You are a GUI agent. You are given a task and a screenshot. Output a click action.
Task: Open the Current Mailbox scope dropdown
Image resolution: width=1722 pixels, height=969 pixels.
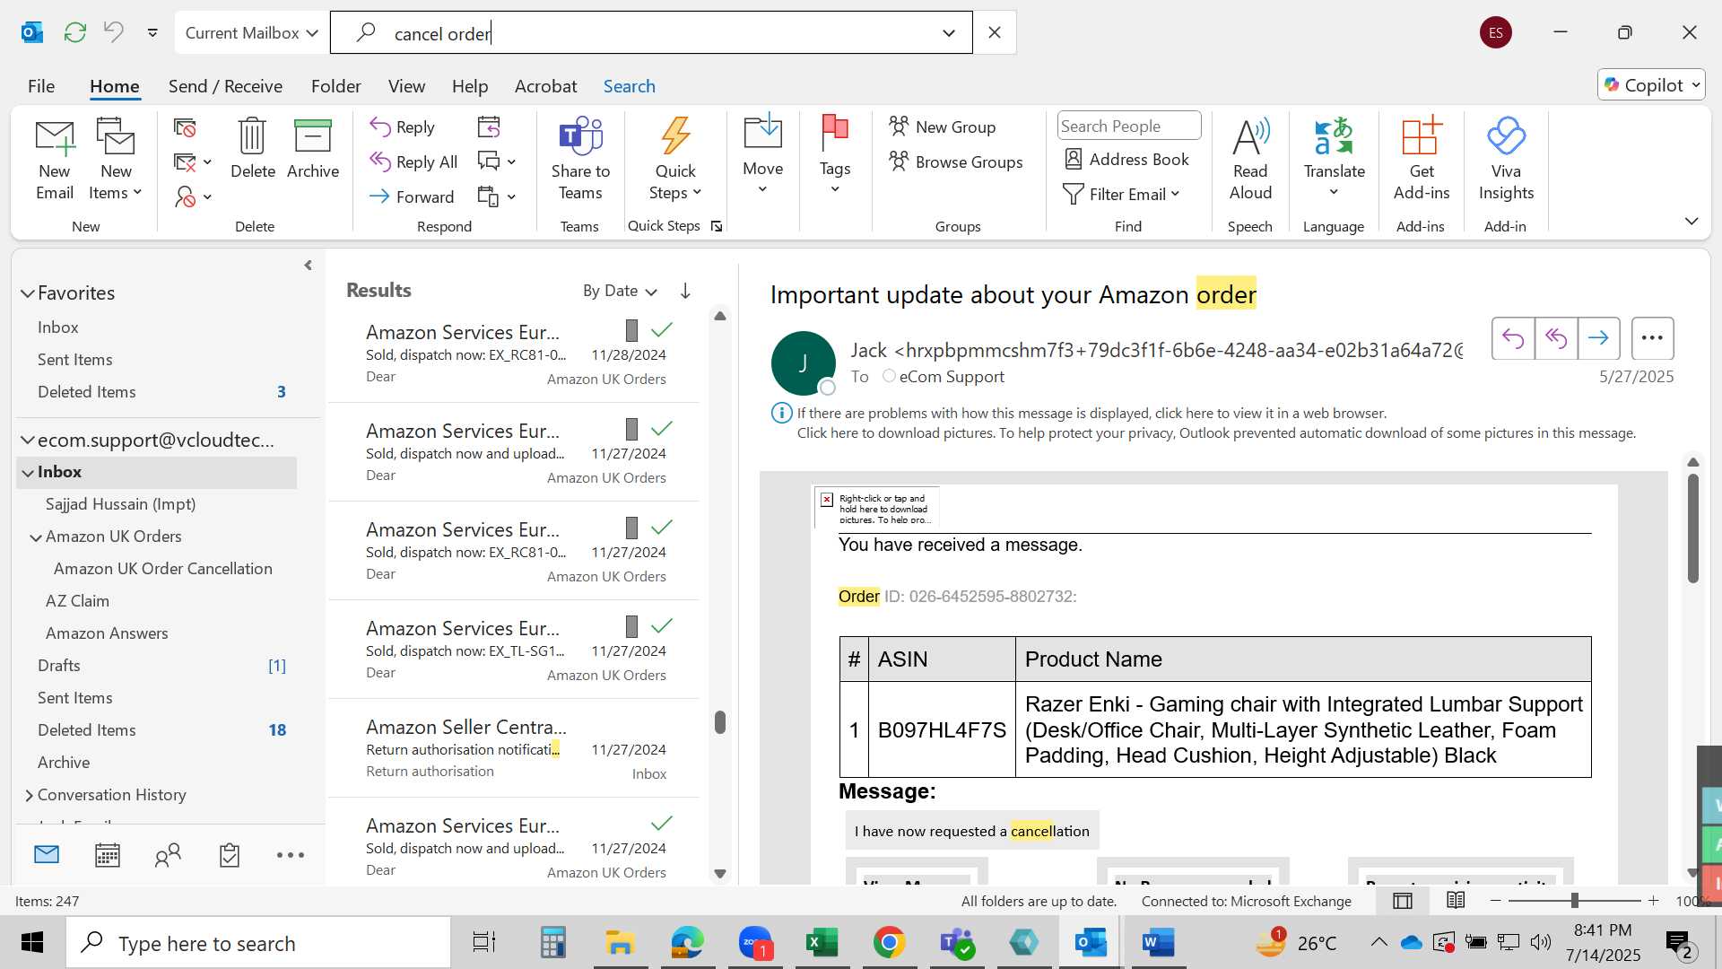point(251,33)
